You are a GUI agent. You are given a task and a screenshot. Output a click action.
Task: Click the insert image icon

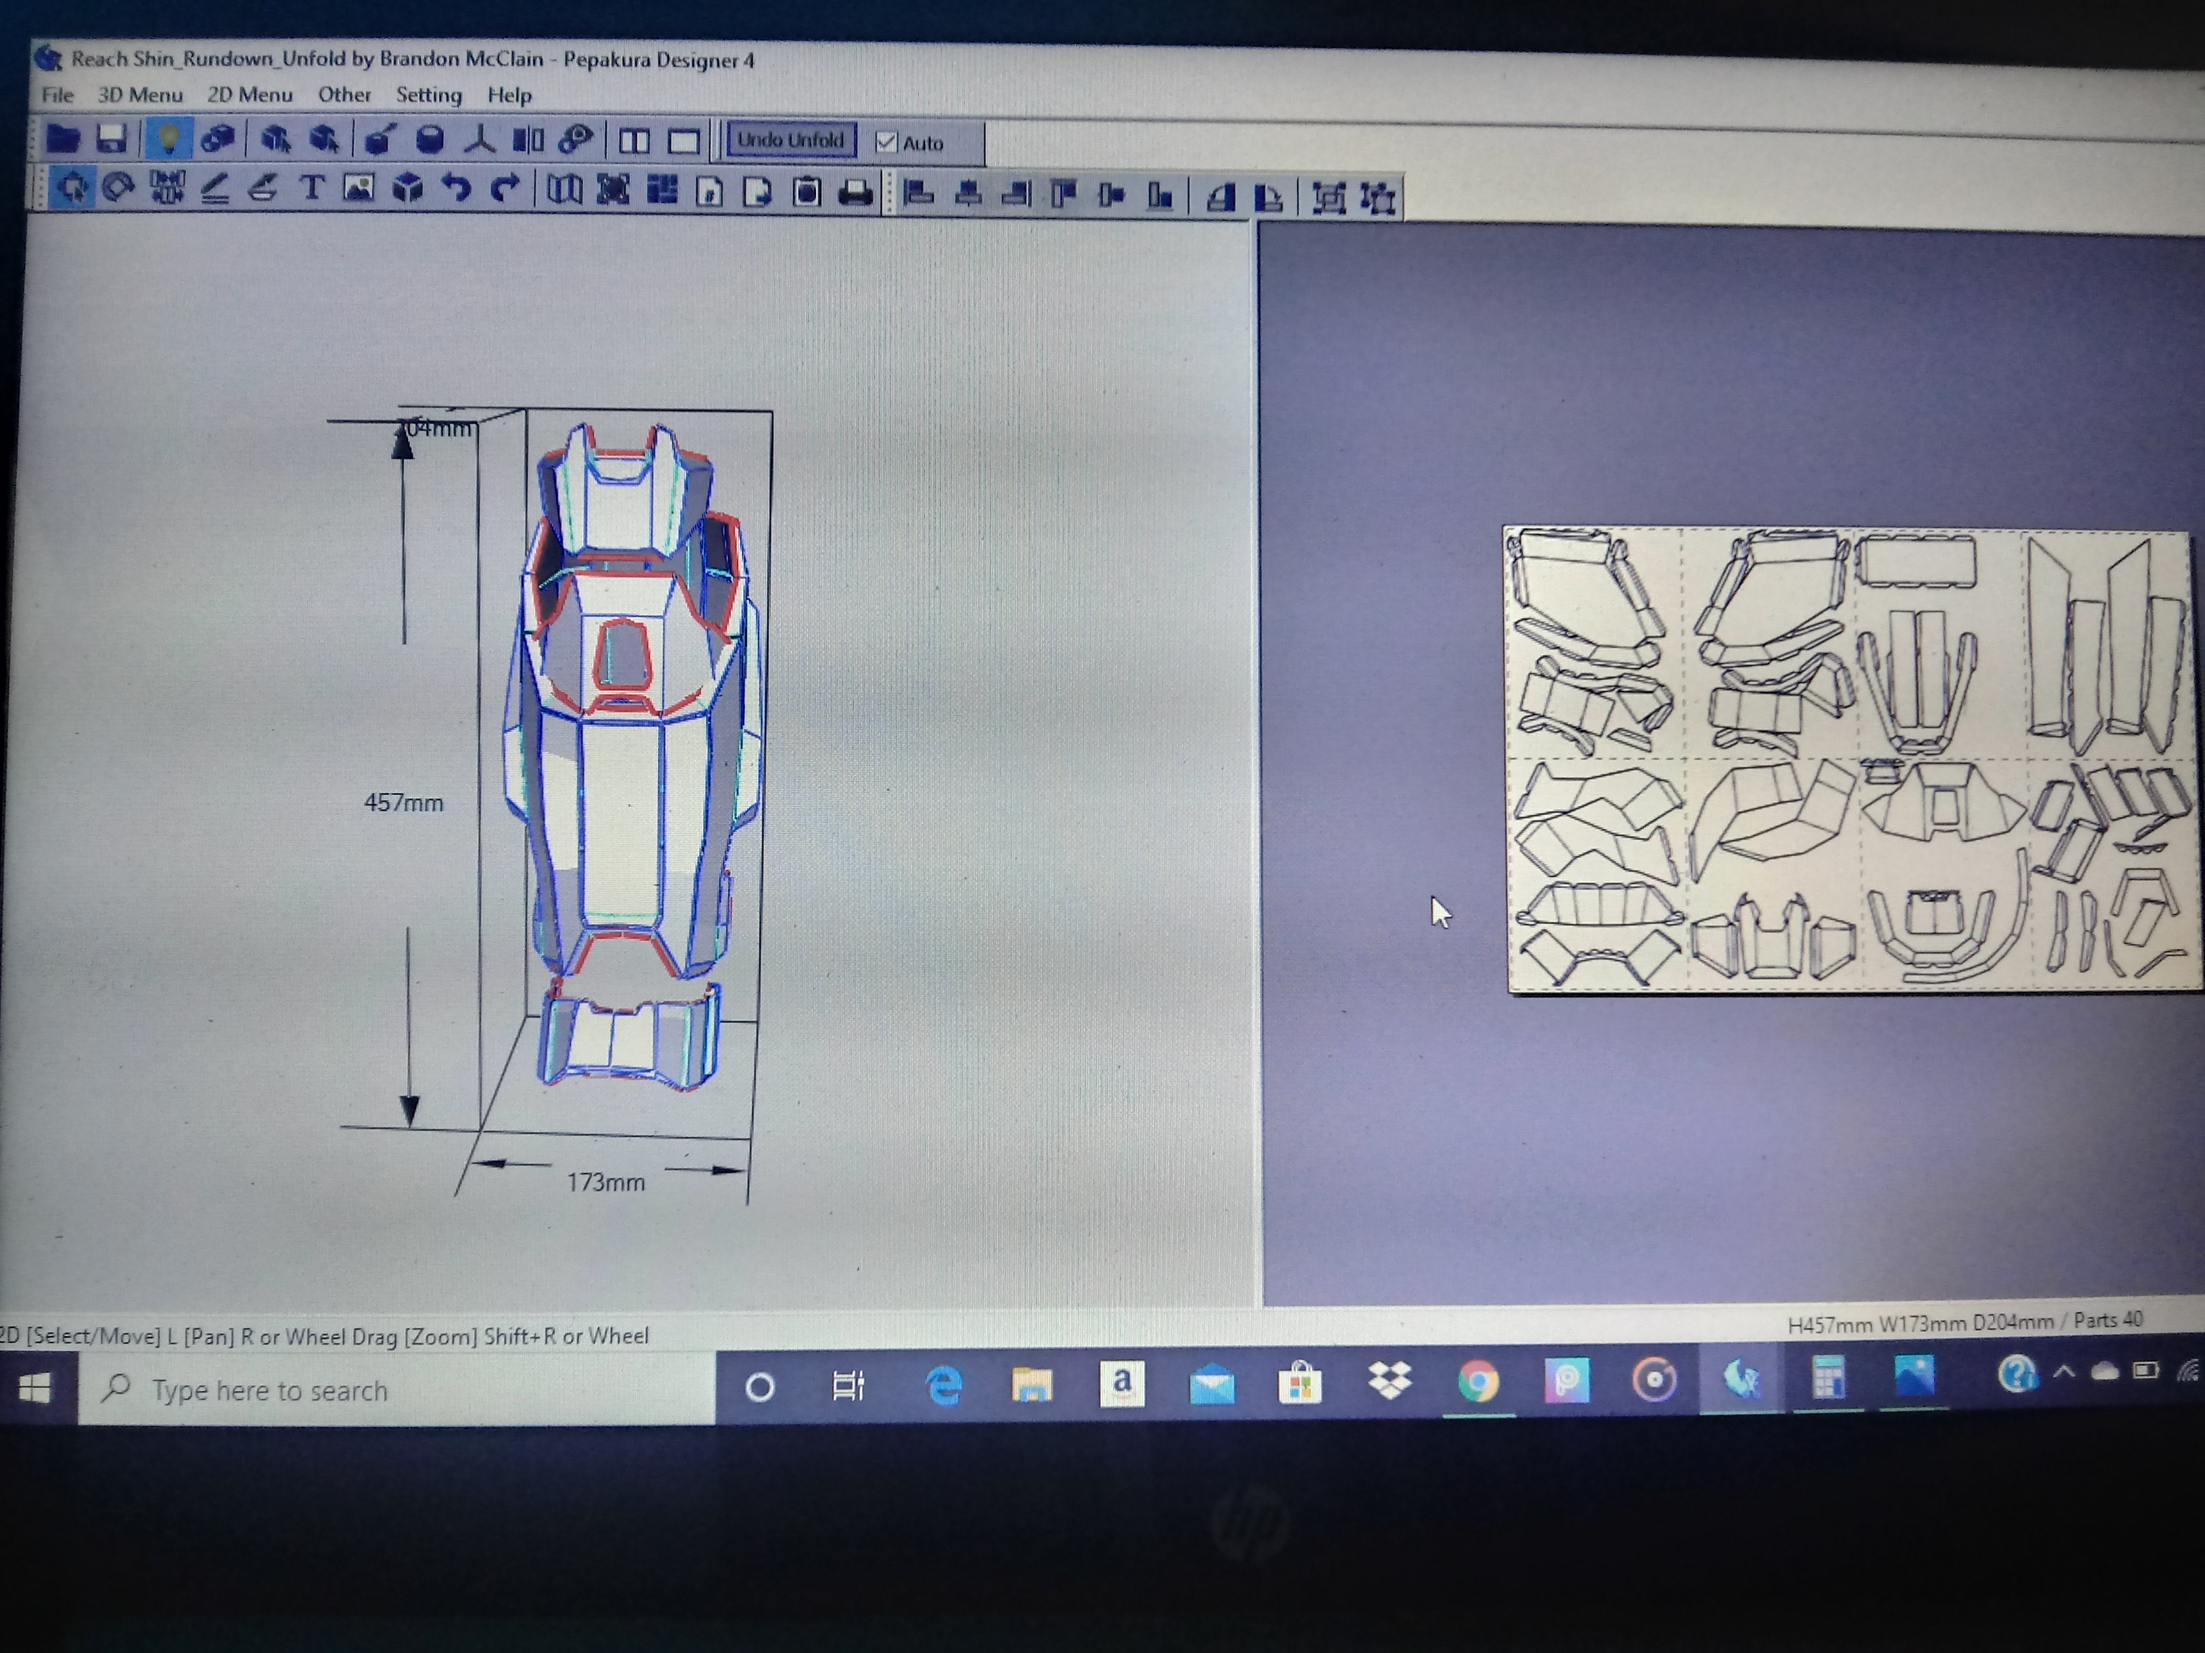point(359,188)
